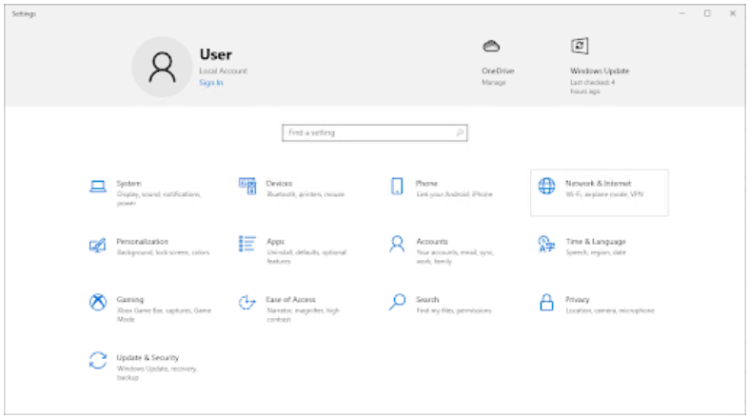Open the Ease of Access icon
This screenshot has height=418, width=749.
tap(247, 303)
